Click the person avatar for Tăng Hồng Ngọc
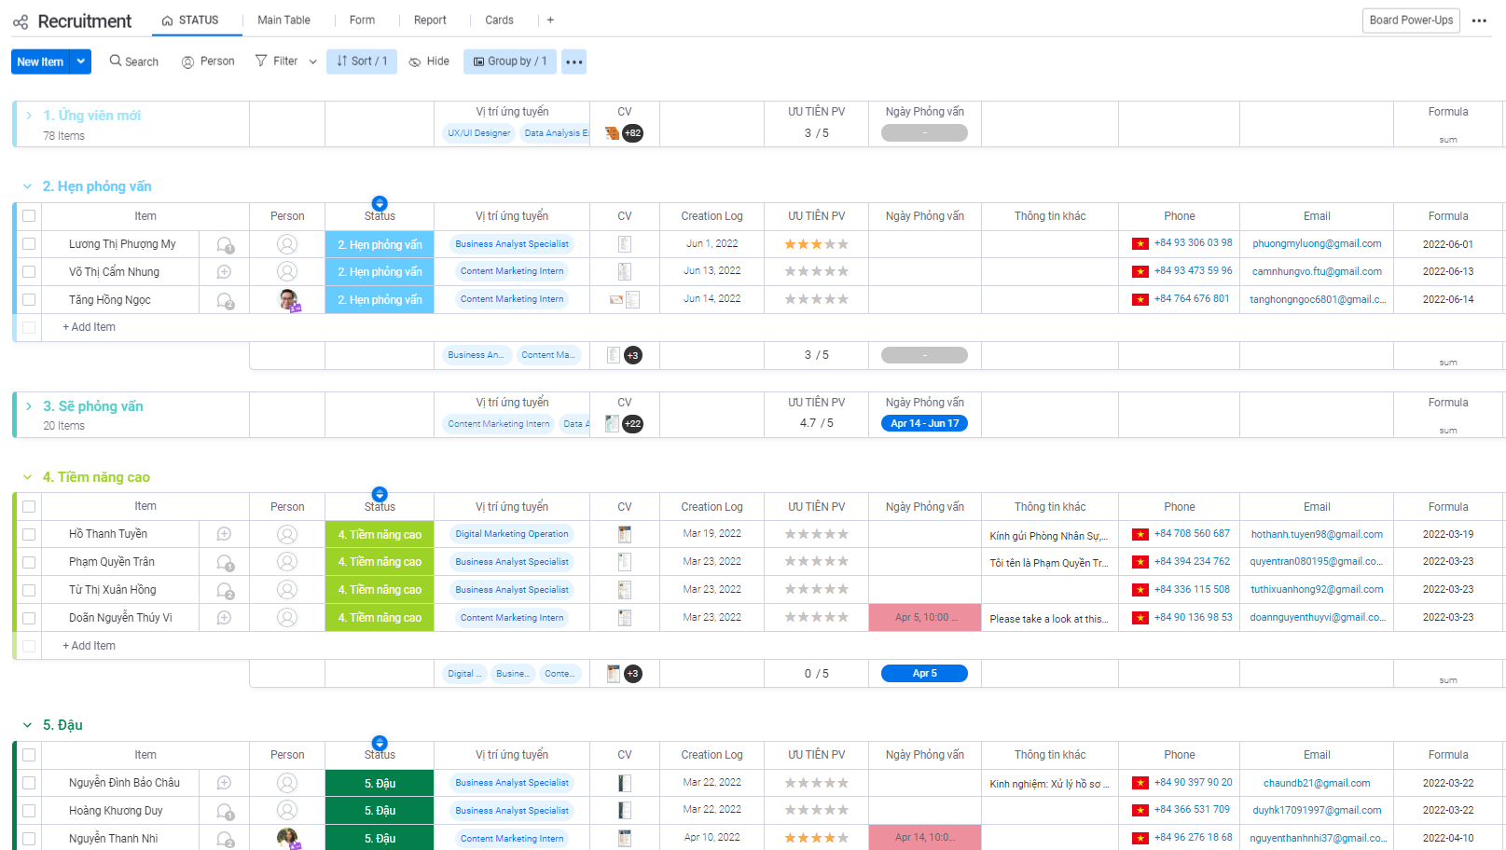Image resolution: width=1506 pixels, height=850 pixels. point(288,300)
